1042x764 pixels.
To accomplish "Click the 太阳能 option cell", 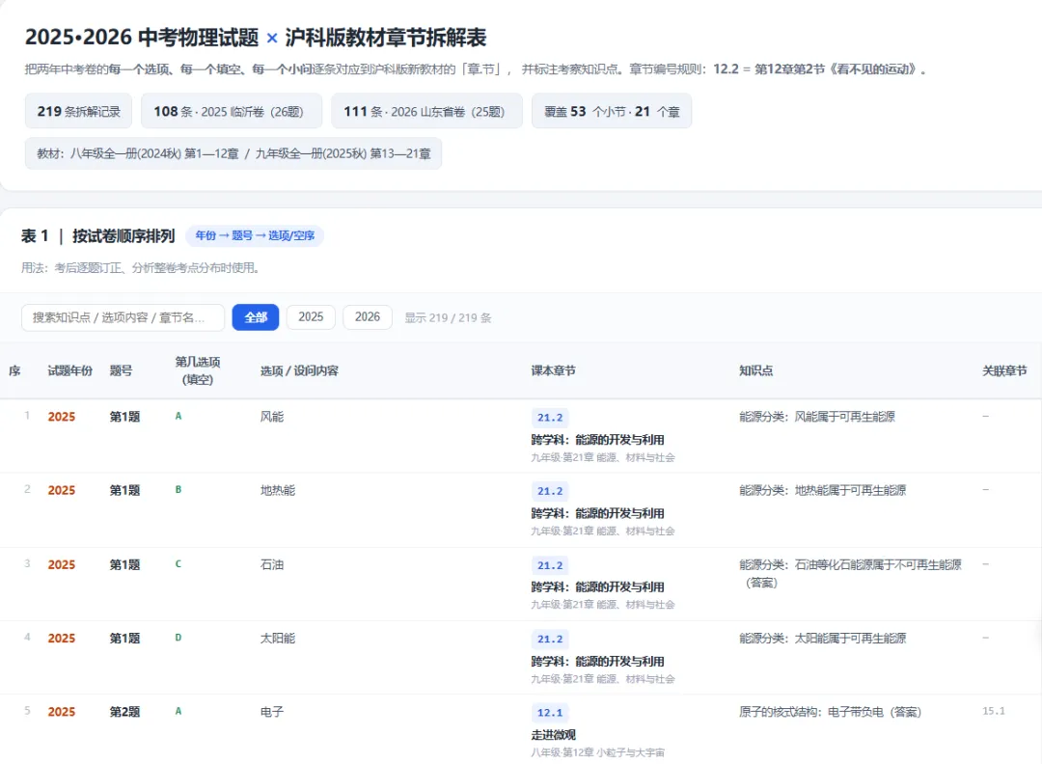I will point(278,639).
